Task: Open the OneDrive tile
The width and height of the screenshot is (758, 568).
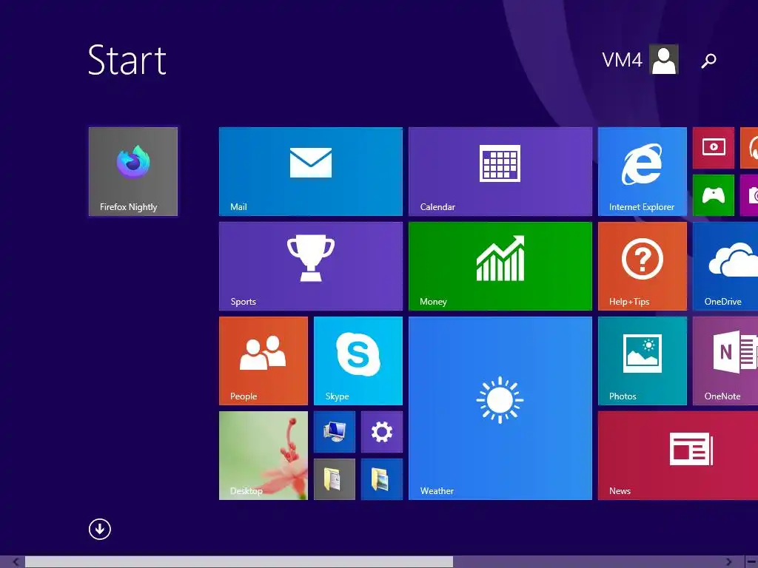Action: [x=725, y=266]
